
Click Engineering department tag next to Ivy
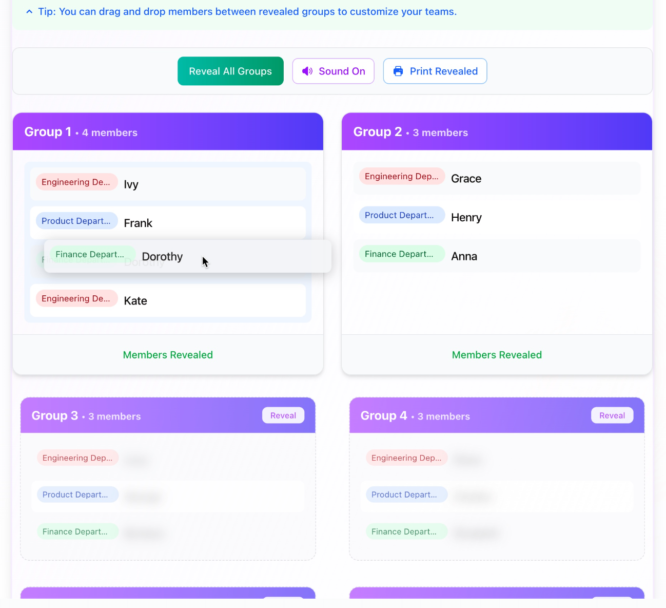(76, 182)
